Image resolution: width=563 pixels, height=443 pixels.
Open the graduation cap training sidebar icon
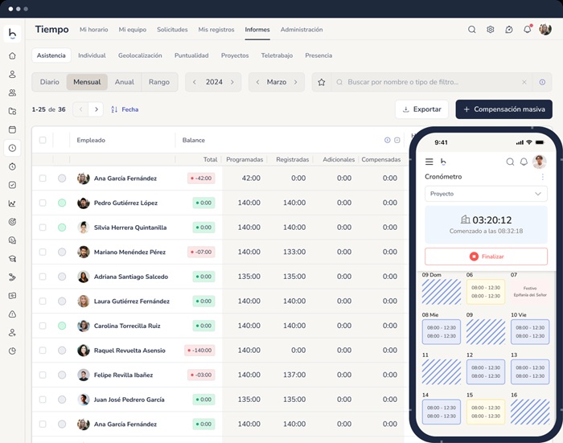tap(12, 259)
